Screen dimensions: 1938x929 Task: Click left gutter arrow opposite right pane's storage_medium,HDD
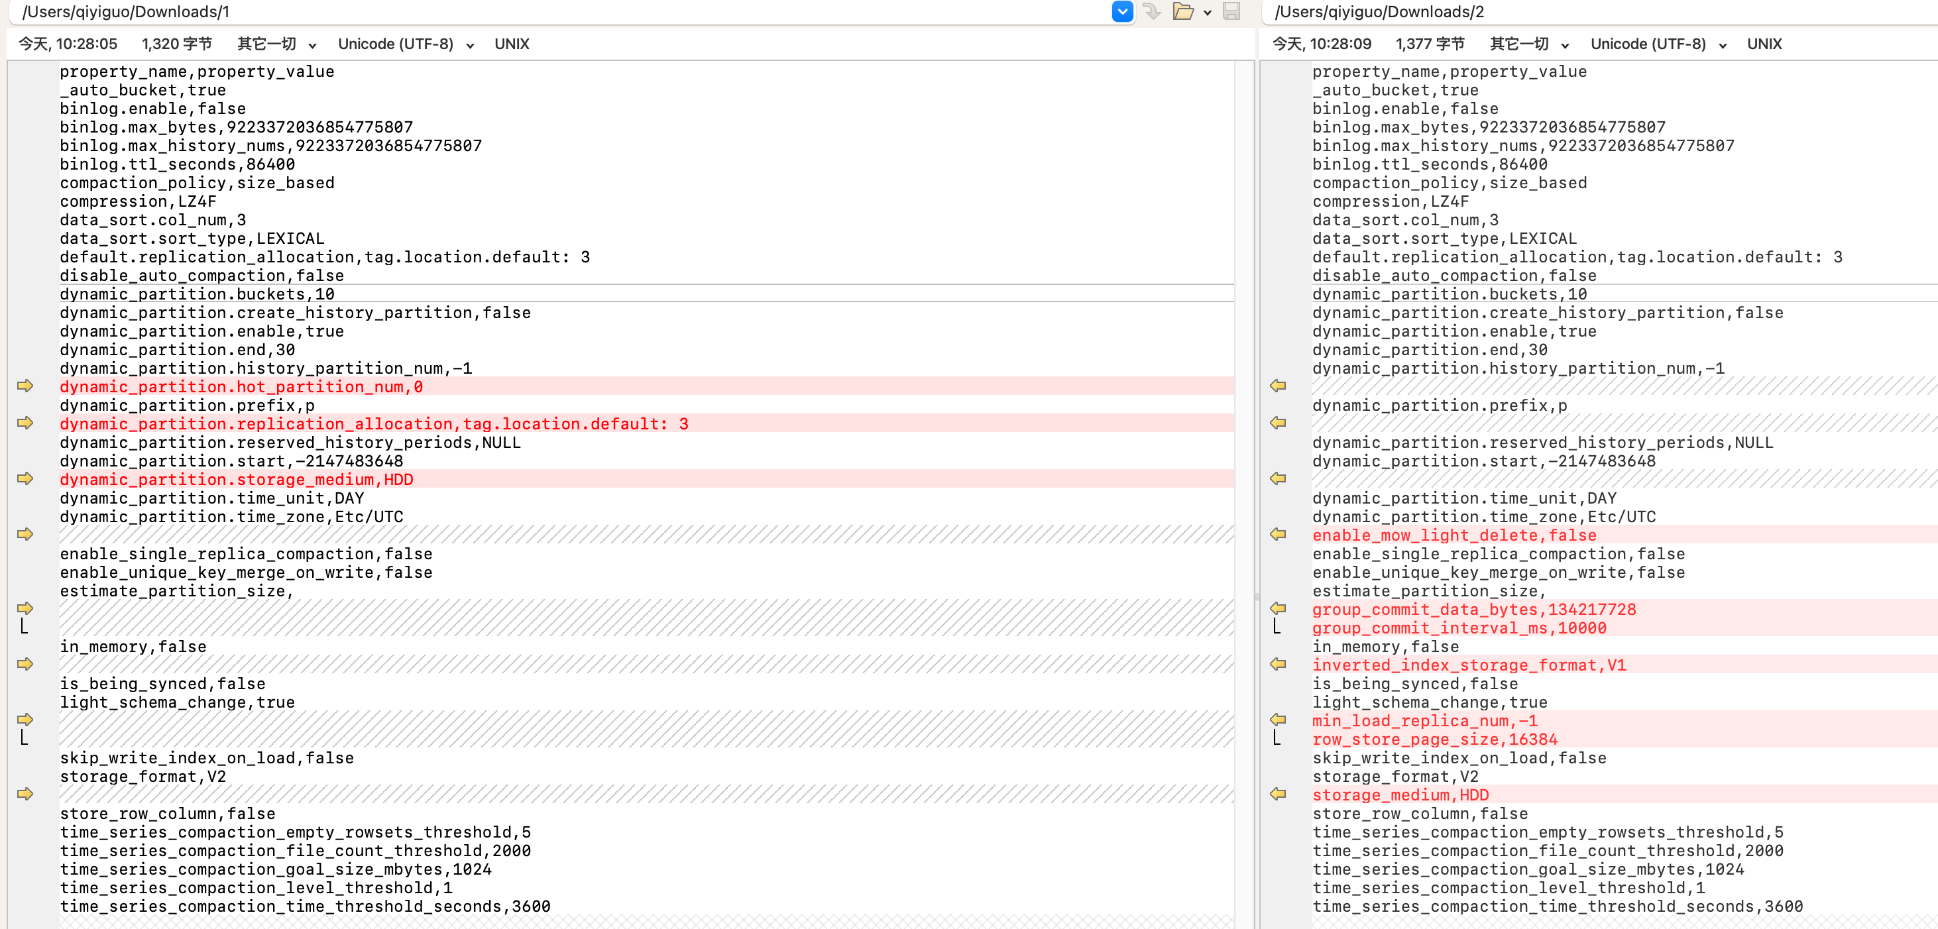(x=26, y=794)
